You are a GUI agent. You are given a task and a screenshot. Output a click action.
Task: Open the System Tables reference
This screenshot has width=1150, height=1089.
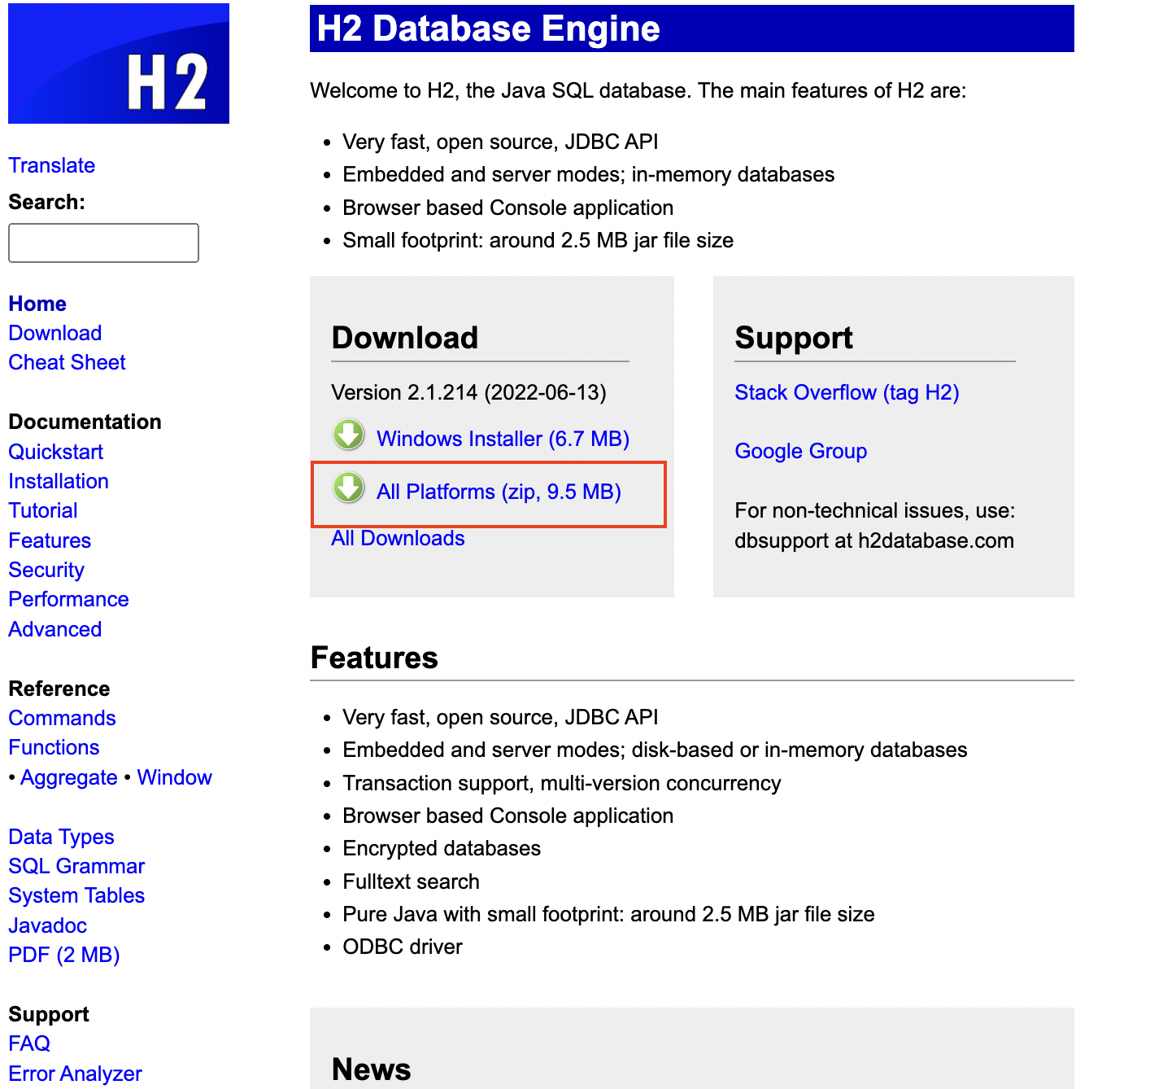(x=76, y=895)
